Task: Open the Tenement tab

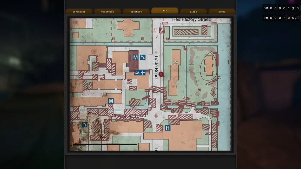Action: pyautogui.click(x=136, y=12)
